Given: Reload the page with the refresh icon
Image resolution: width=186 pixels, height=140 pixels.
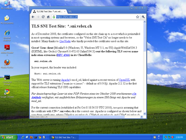Looking at the screenshot, I should coord(43,17).
